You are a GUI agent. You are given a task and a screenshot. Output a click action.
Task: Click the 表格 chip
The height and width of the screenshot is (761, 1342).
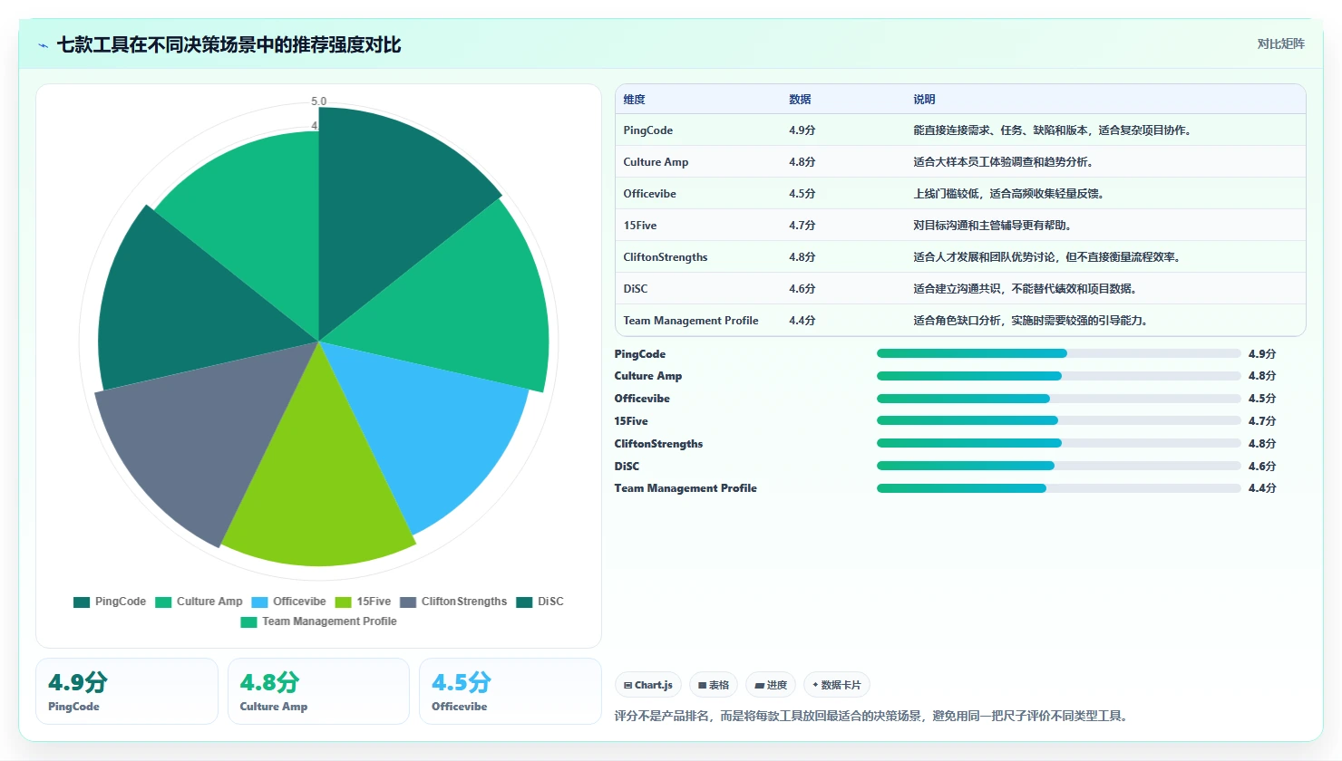pyautogui.click(x=714, y=685)
